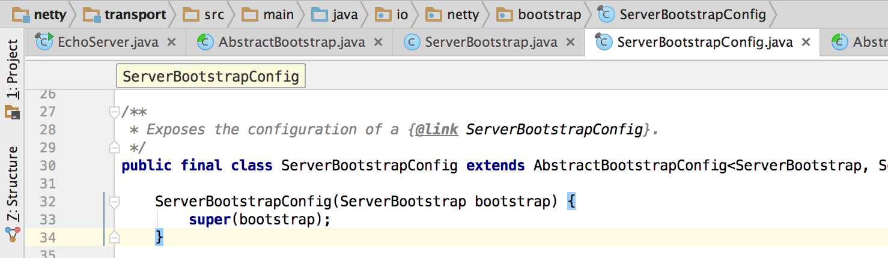Click AbstractBootstrapConfig in the class declaration

630,166
